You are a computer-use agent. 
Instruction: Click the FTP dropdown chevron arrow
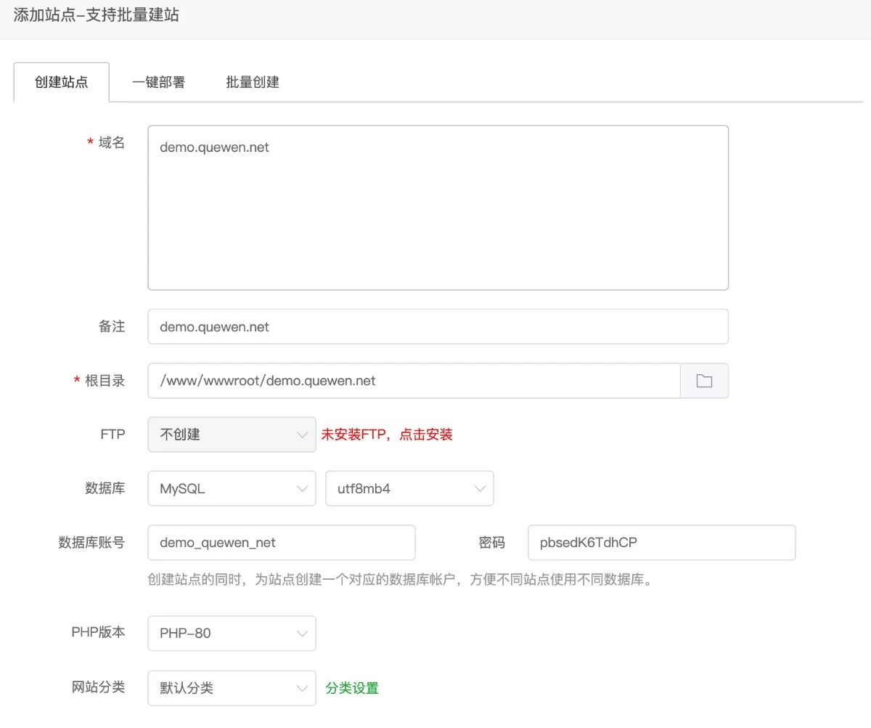[302, 434]
